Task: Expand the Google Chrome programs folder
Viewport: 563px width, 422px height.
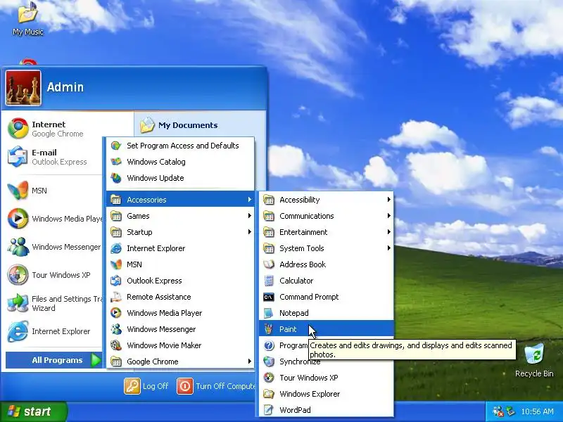Action: pos(180,362)
